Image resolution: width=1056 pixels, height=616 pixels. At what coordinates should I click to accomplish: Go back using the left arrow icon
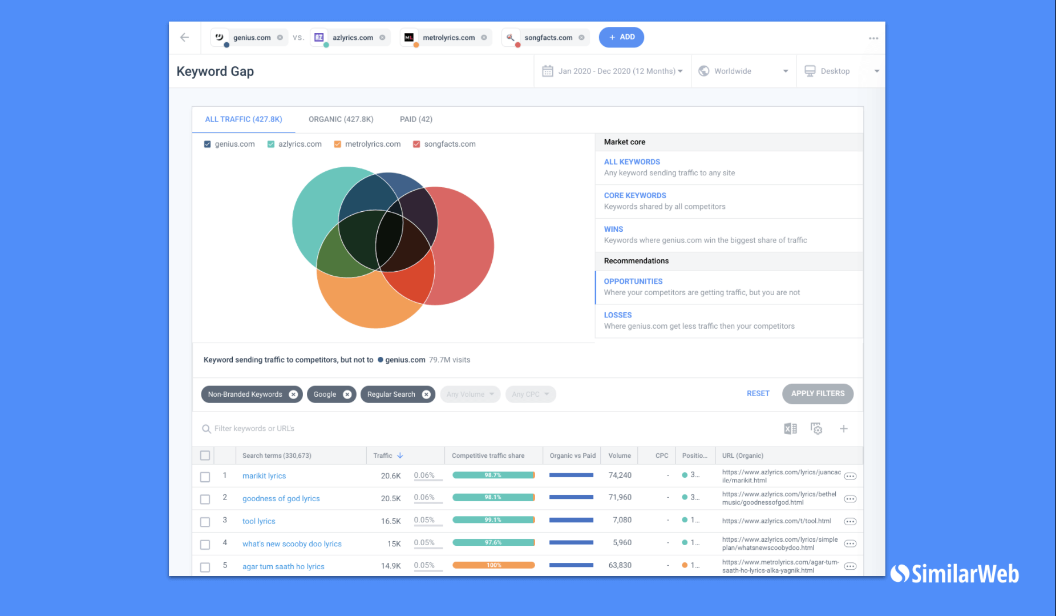click(184, 38)
